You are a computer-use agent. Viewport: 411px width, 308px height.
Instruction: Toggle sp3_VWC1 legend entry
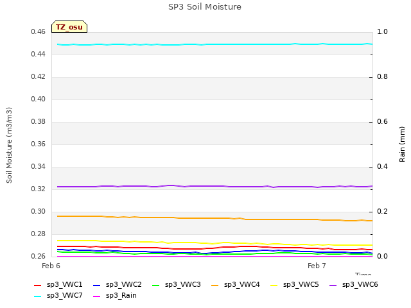click(x=58, y=285)
